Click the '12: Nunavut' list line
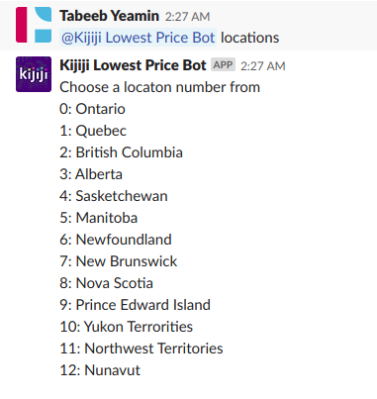Viewport: 377px width, 399px height. pyautogui.click(x=100, y=370)
